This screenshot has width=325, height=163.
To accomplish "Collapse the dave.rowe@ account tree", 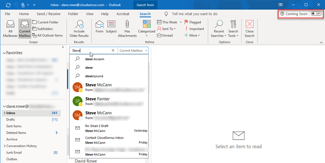I will pos(4,106).
